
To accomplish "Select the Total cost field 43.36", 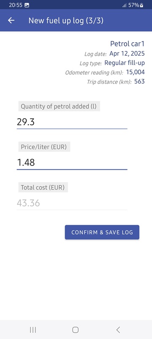I will tap(72, 203).
